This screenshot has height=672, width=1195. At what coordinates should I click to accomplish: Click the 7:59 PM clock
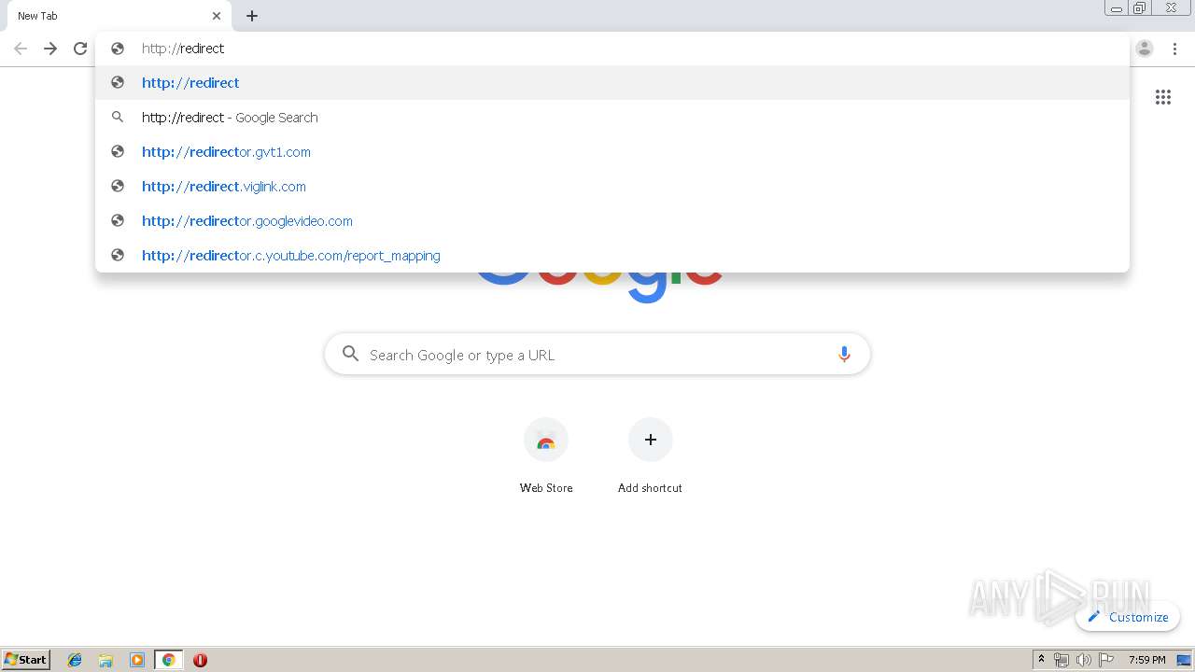1146,660
